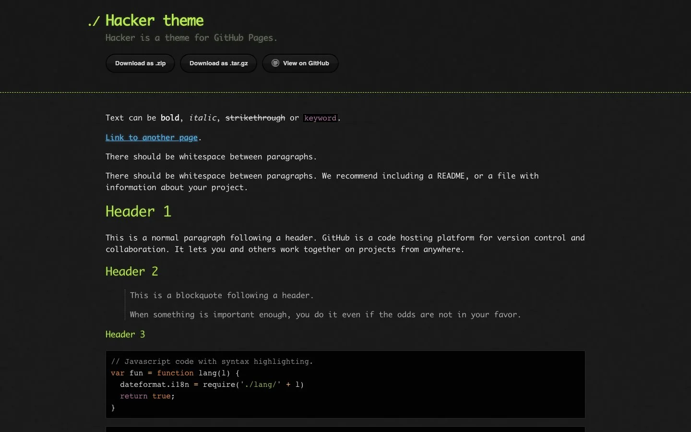Click the Hacker theme title

[155, 21]
